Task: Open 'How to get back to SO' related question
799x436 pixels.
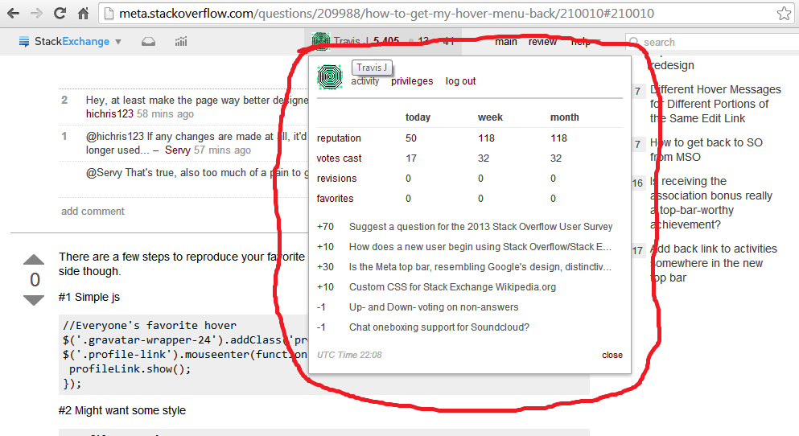Action: (x=706, y=150)
